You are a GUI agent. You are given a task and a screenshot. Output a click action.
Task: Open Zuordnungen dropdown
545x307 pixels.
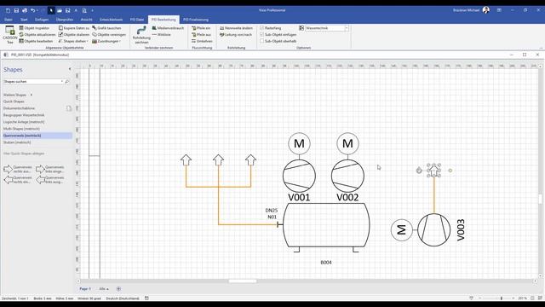106,41
